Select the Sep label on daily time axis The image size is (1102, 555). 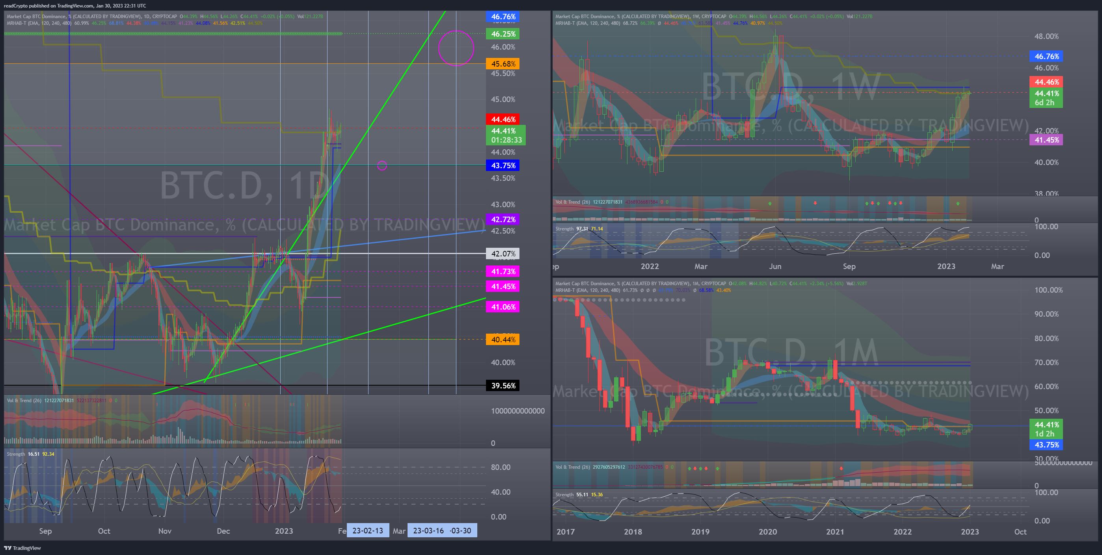[45, 531]
